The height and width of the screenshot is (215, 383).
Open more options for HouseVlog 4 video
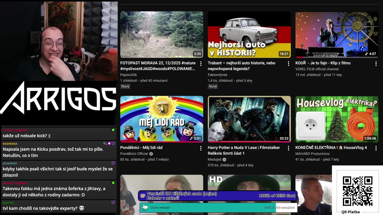click(x=376, y=148)
